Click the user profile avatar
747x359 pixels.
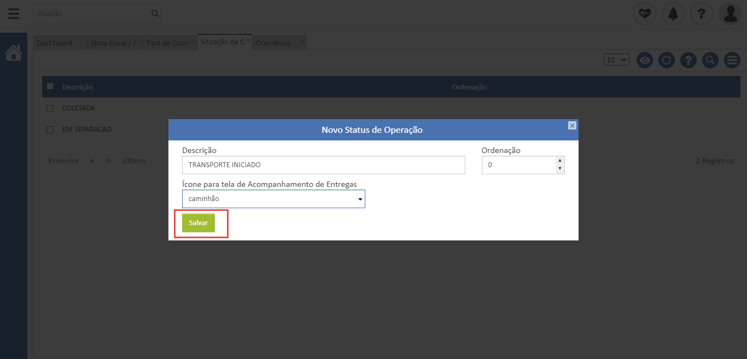pyautogui.click(x=730, y=14)
